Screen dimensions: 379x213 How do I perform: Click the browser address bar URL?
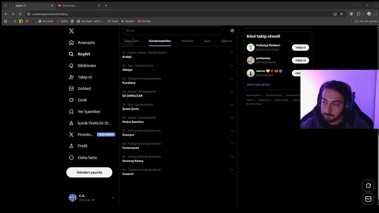click(x=50, y=14)
